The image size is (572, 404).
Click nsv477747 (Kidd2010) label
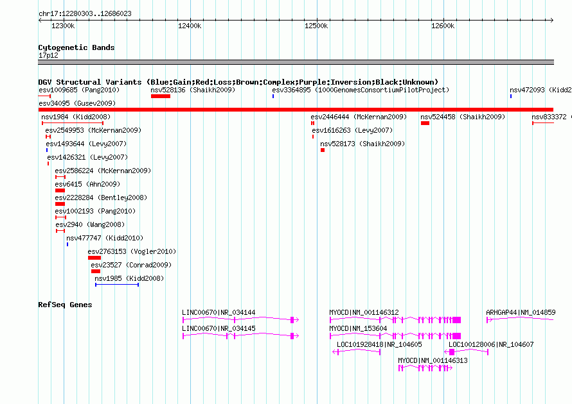pyautogui.click(x=105, y=238)
